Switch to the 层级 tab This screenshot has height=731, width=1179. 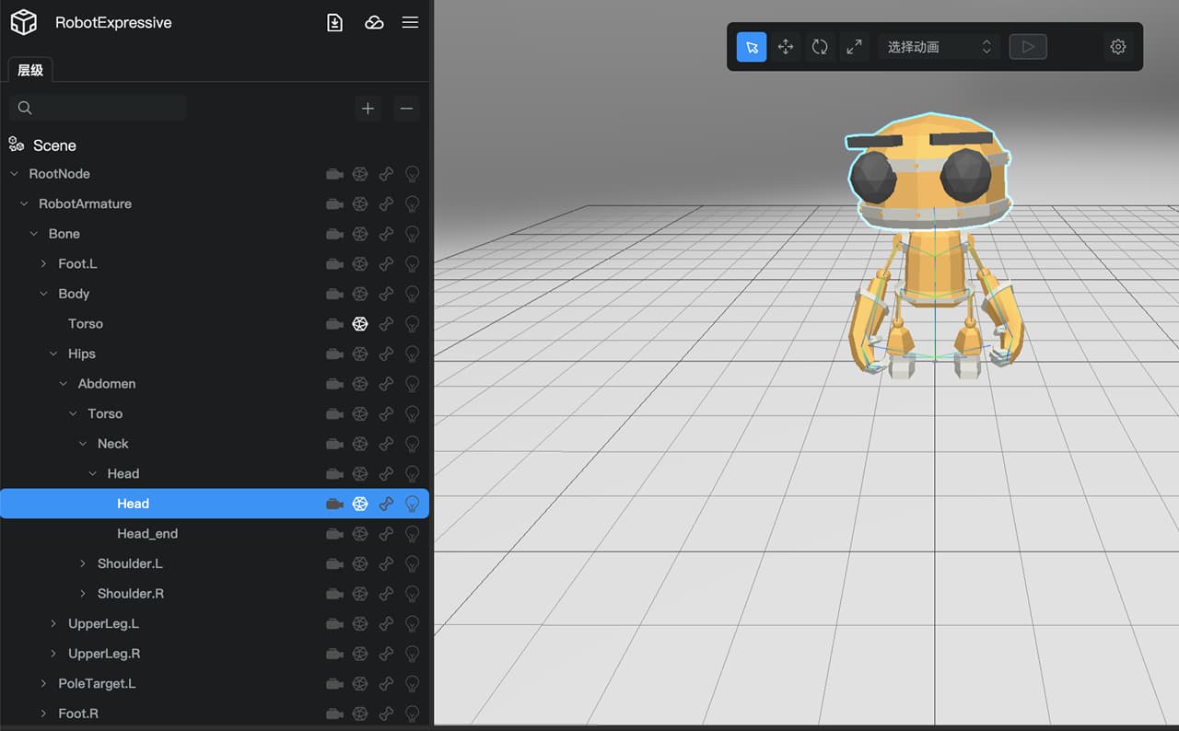point(30,70)
